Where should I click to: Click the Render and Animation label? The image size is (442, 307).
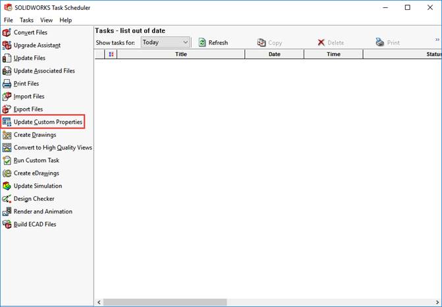tap(43, 211)
